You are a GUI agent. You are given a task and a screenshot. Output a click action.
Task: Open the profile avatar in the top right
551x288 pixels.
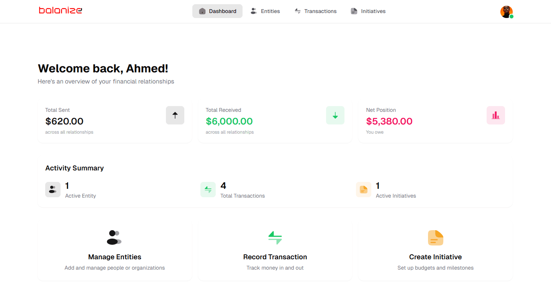tap(506, 11)
